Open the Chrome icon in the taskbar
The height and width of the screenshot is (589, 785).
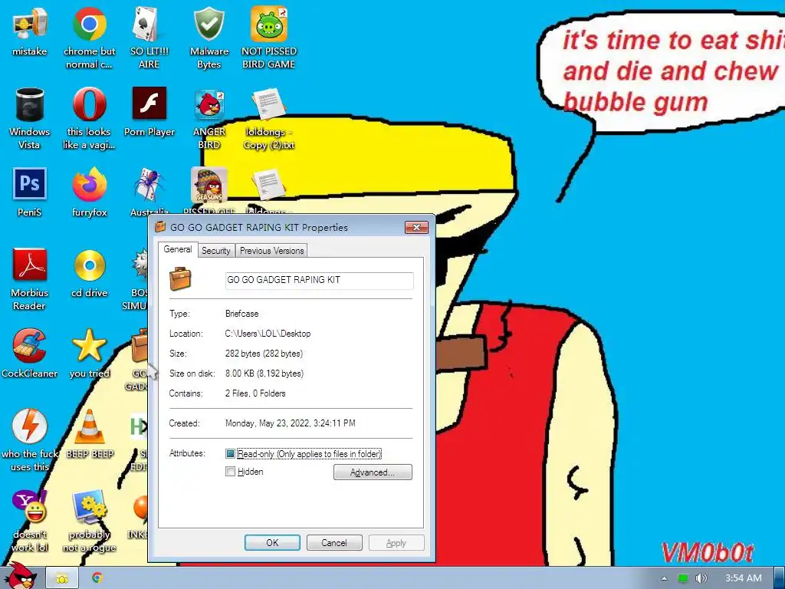[x=97, y=578]
